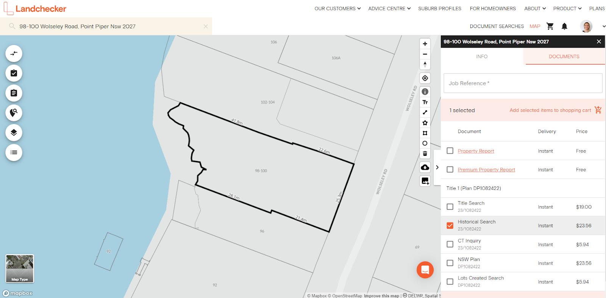This screenshot has height=298, width=606.
Task: Tick the CT Inquiry checkbox
Action: pos(450,244)
